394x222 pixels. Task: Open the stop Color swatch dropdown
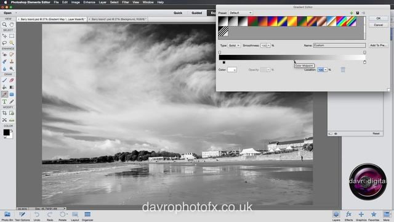[x=232, y=70]
